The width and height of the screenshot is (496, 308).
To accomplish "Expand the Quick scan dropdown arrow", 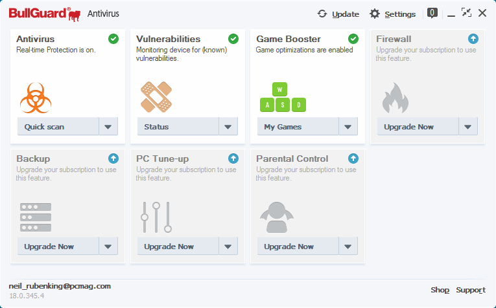I will [x=108, y=127].
